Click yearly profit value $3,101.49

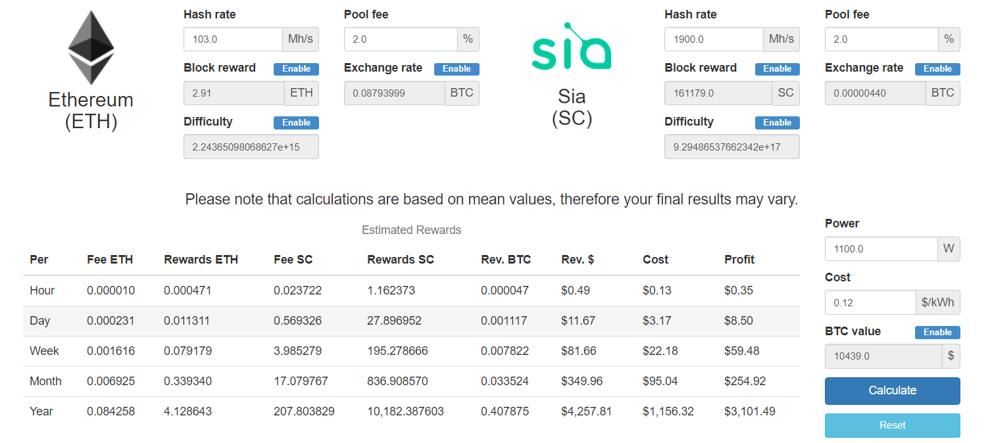pos(750,411)
